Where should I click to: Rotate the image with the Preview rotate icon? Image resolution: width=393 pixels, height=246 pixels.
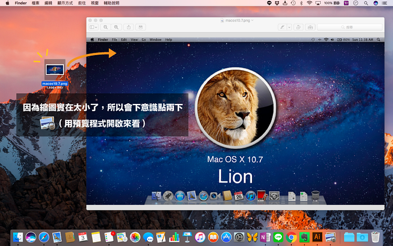(298, 27)
